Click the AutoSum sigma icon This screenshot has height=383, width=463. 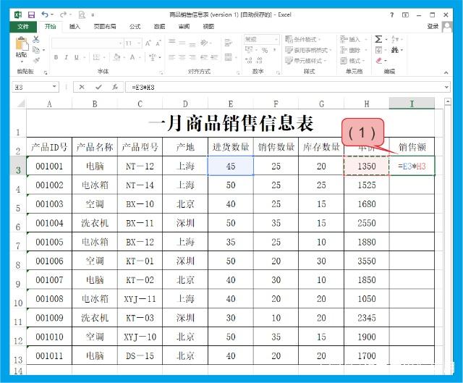click(378, 39)
